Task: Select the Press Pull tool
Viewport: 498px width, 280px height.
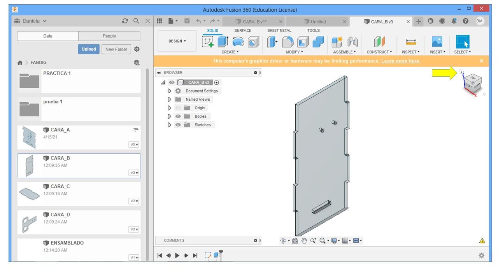Action: pos(272,41)
